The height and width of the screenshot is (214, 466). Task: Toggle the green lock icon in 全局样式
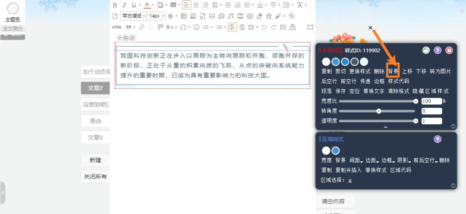click(x=426, y=50)
